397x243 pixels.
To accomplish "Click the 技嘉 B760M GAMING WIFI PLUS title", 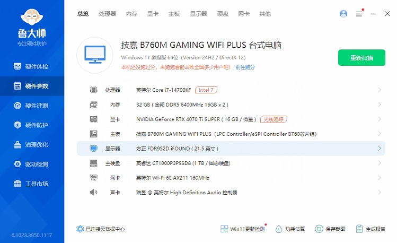I will [x=201, y=45].
